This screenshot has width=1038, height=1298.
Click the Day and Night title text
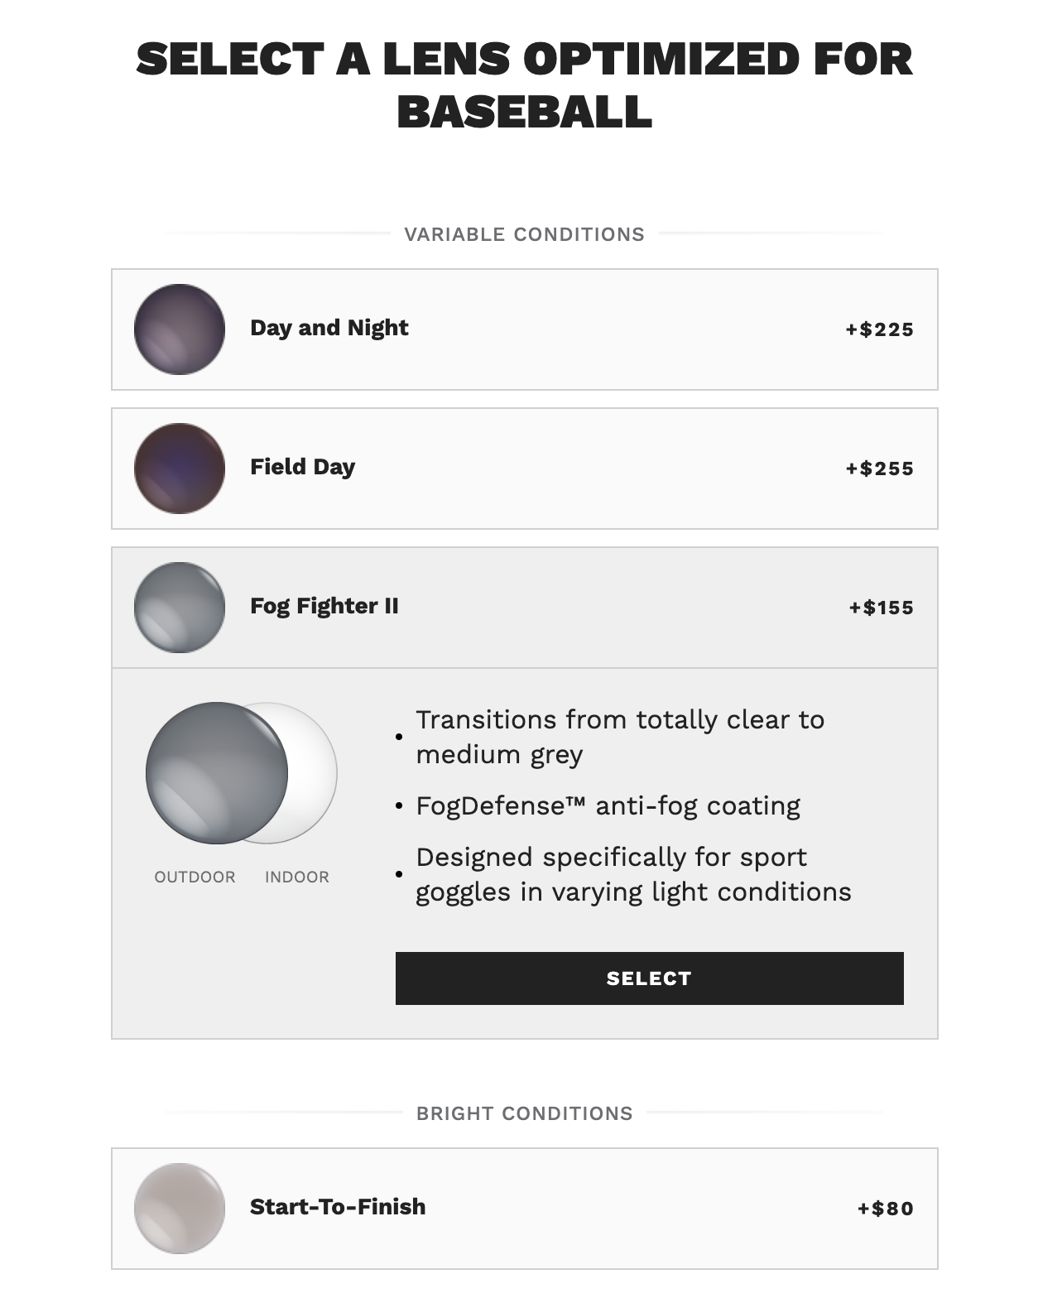tap(329, 328)
